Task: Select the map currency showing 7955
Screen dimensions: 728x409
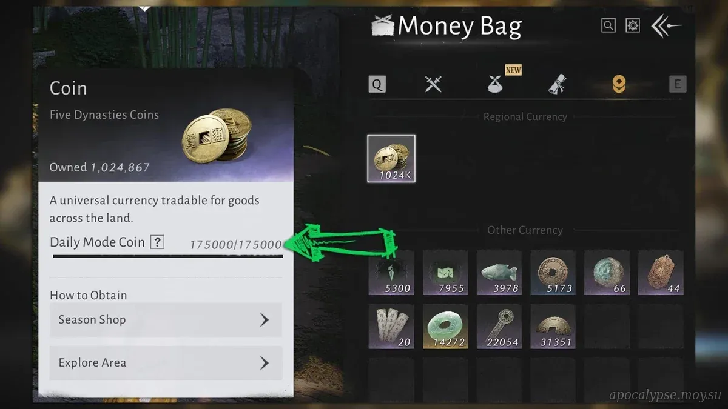Action: [x=445, y=273]
